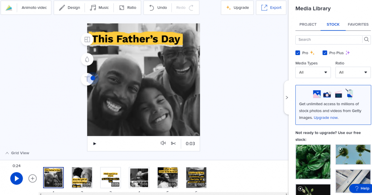Click the scissors trim icon
The height and width of the screenshot is (195, 372).
[x=173, y=143]
